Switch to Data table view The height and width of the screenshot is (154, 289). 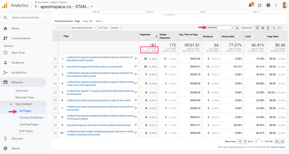coord(257,28)
